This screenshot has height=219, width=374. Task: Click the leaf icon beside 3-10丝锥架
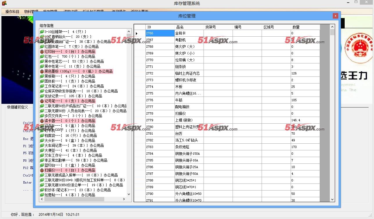(42, 32)
